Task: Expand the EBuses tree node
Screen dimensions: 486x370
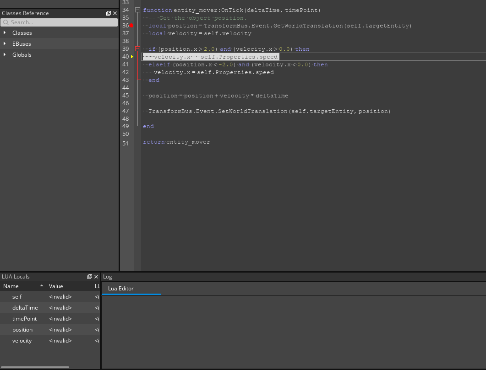Action: 5,43
